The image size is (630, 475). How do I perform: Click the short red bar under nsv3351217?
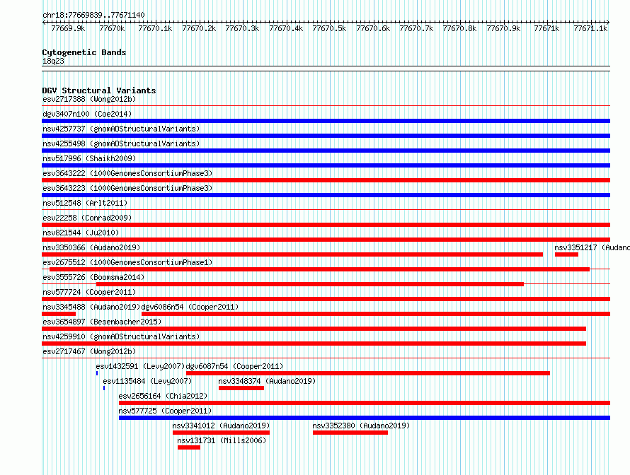coord(566,254)
